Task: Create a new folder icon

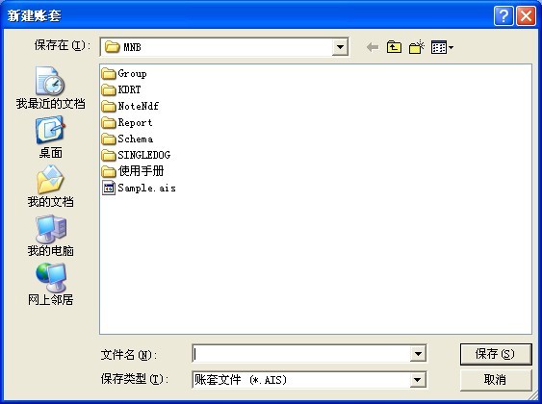Action: [x=417, y=47]
